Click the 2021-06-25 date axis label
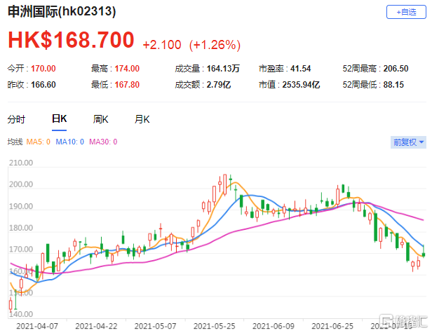The width and height of the screenshot is (432, 333). (x=332, y=326)
